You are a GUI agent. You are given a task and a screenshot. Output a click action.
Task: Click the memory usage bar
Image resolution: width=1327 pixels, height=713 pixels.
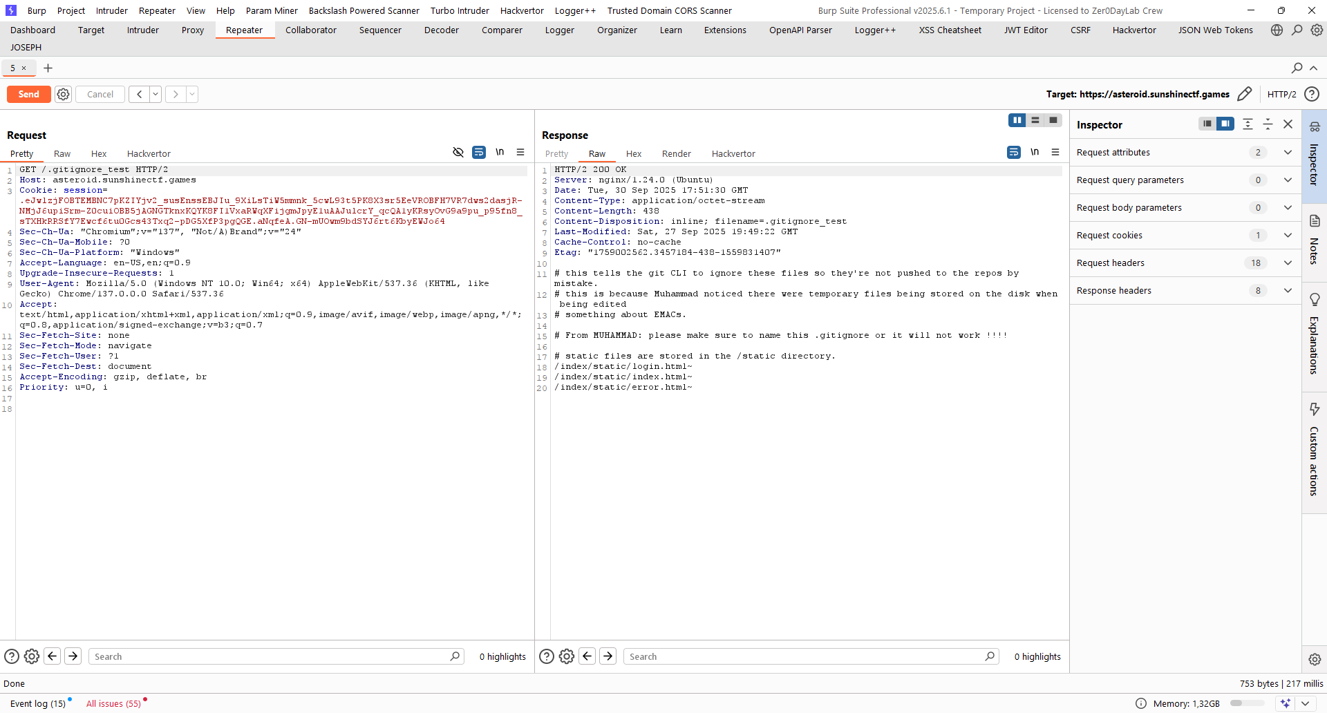click(x=1248, y=703)
